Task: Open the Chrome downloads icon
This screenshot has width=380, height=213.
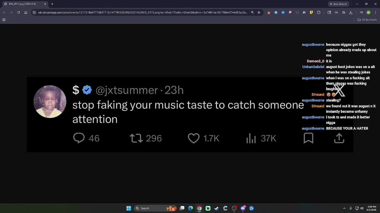Action: pyautogui.click(x=351, y=12)
